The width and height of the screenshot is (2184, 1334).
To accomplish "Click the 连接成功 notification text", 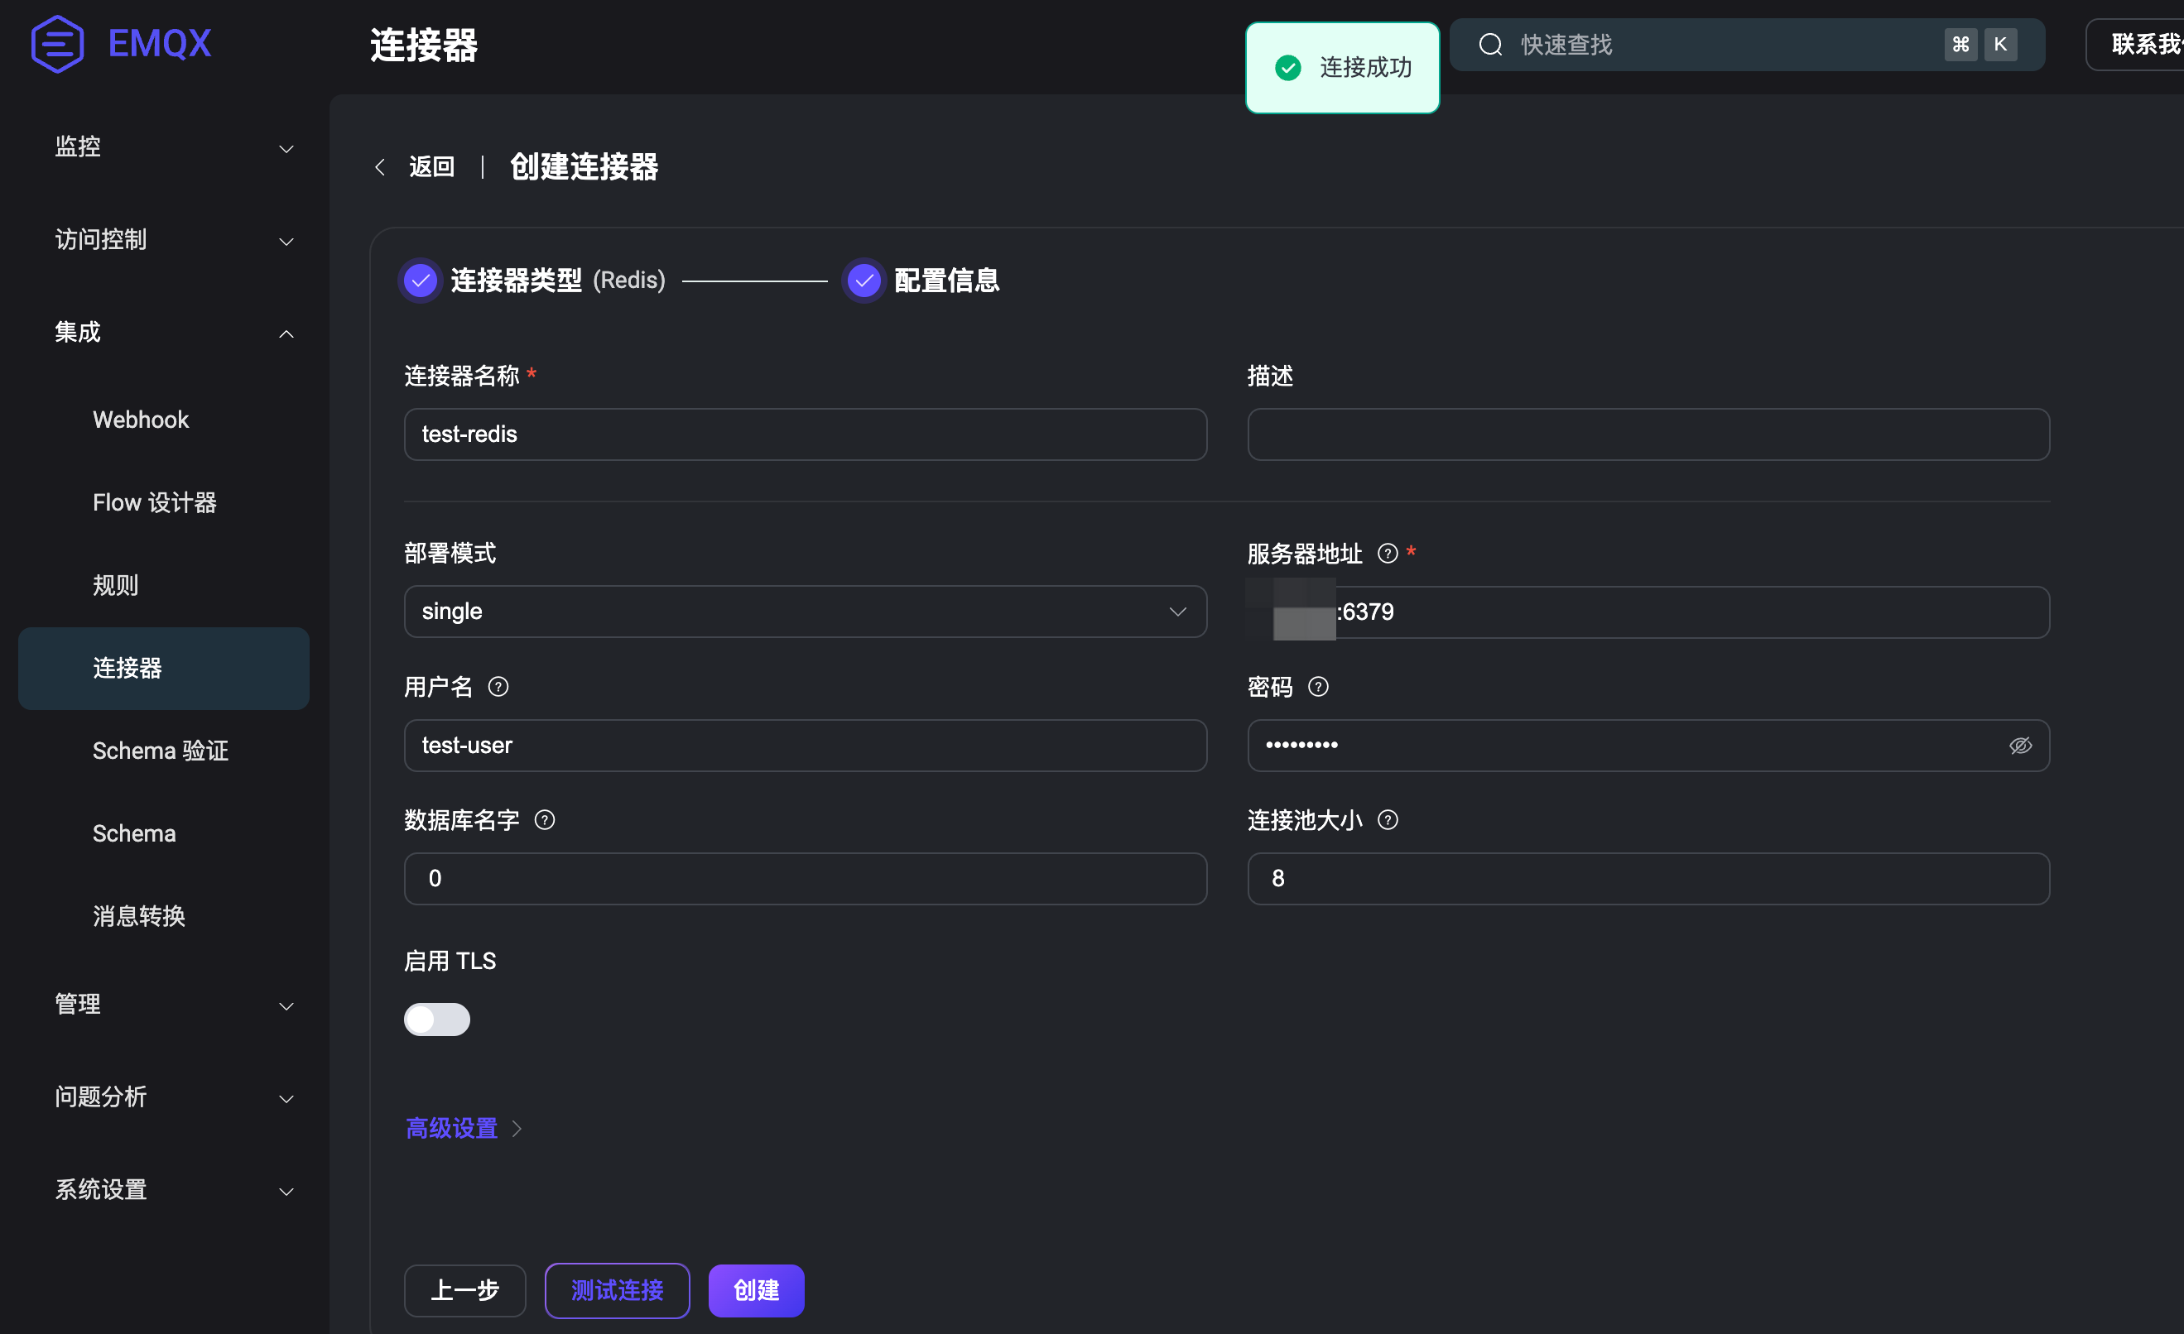I will tap(1365, 67).
